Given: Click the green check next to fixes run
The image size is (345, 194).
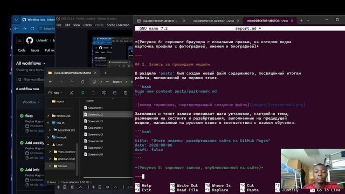Looking at the screenshot, I should pyautogui.click(x=22, y=116).
